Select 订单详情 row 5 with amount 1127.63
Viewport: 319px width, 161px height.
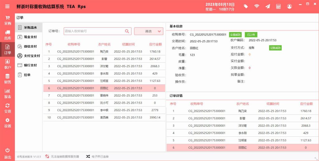[242, 140]
